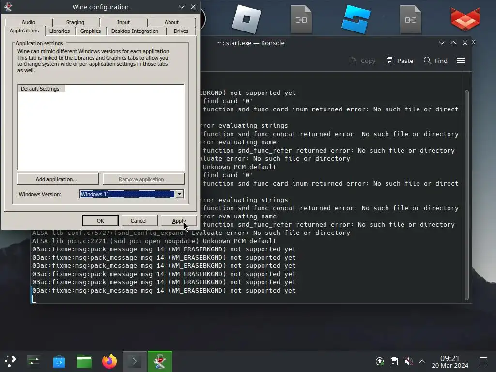The width and height of the screenshot is (496, 372).
Task: Switch to the About tab
Action: pyautogui.click(x=171, y=22)
